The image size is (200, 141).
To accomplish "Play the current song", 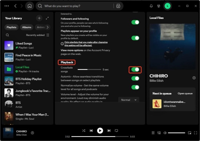I will tap(100, 130).
